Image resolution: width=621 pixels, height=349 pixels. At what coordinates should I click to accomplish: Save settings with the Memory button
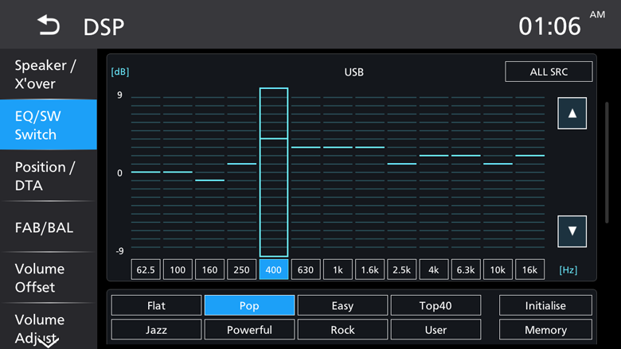[x=545, y=330]
